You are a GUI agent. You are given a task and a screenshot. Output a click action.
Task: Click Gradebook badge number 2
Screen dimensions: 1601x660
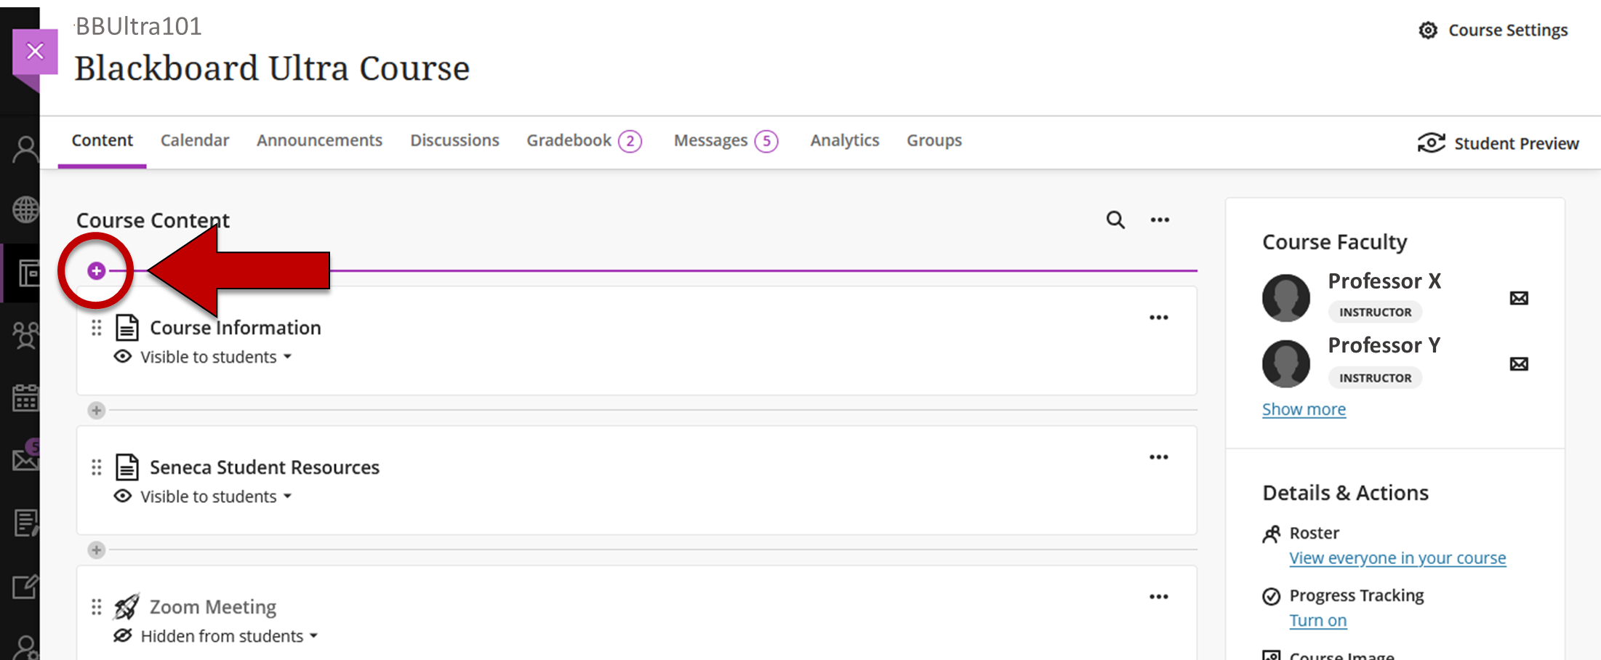(630, 141)
